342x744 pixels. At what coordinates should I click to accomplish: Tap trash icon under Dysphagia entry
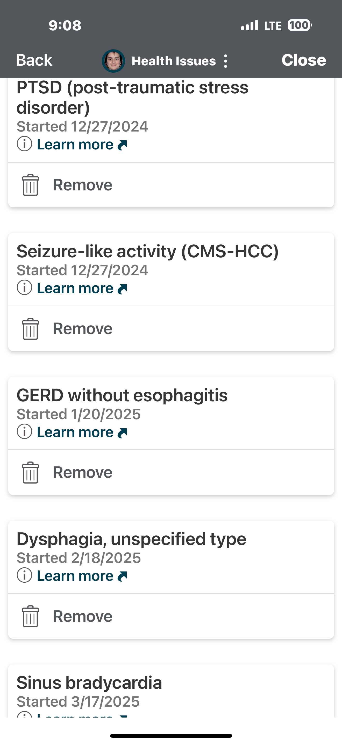click(x=30, y=616)
